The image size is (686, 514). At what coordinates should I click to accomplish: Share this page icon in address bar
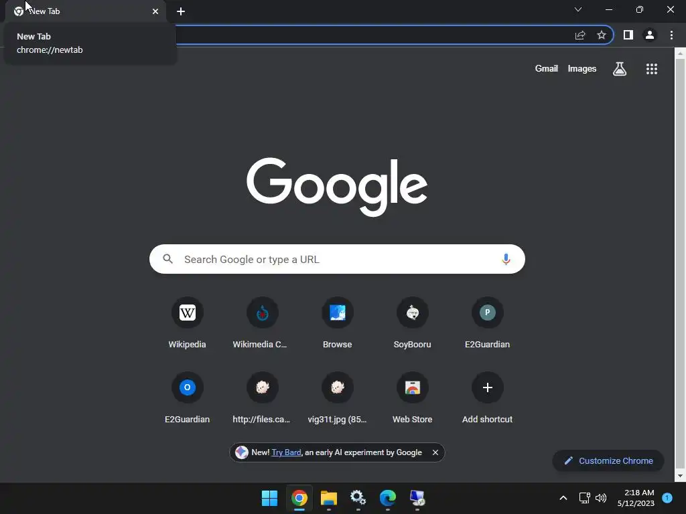pyautogui.click(x=580, y=35)
